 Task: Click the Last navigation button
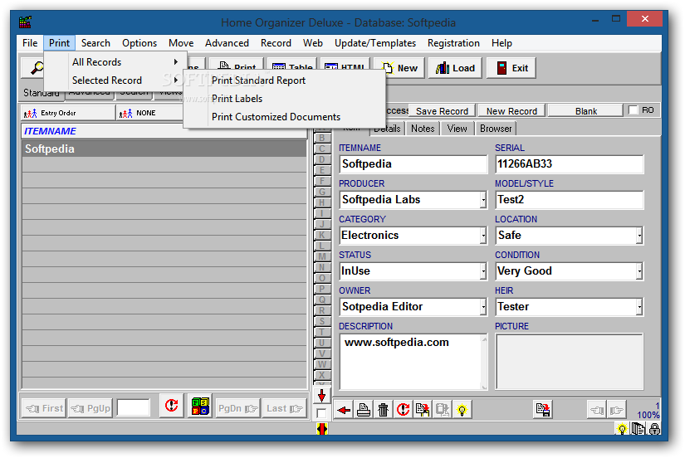283,409
